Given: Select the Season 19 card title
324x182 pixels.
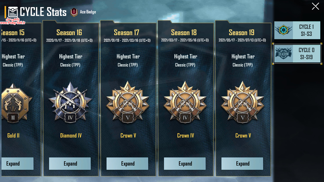Looking at the screenshot, I should (241, 33).
